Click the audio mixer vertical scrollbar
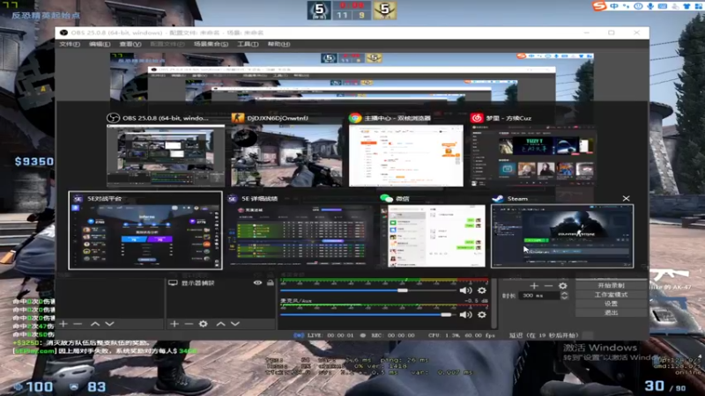 494,303
